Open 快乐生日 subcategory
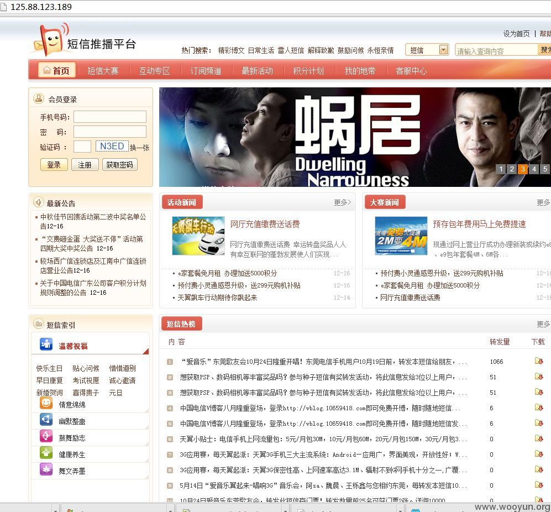Viewport: 551px width, 512px height. [49, 368]
